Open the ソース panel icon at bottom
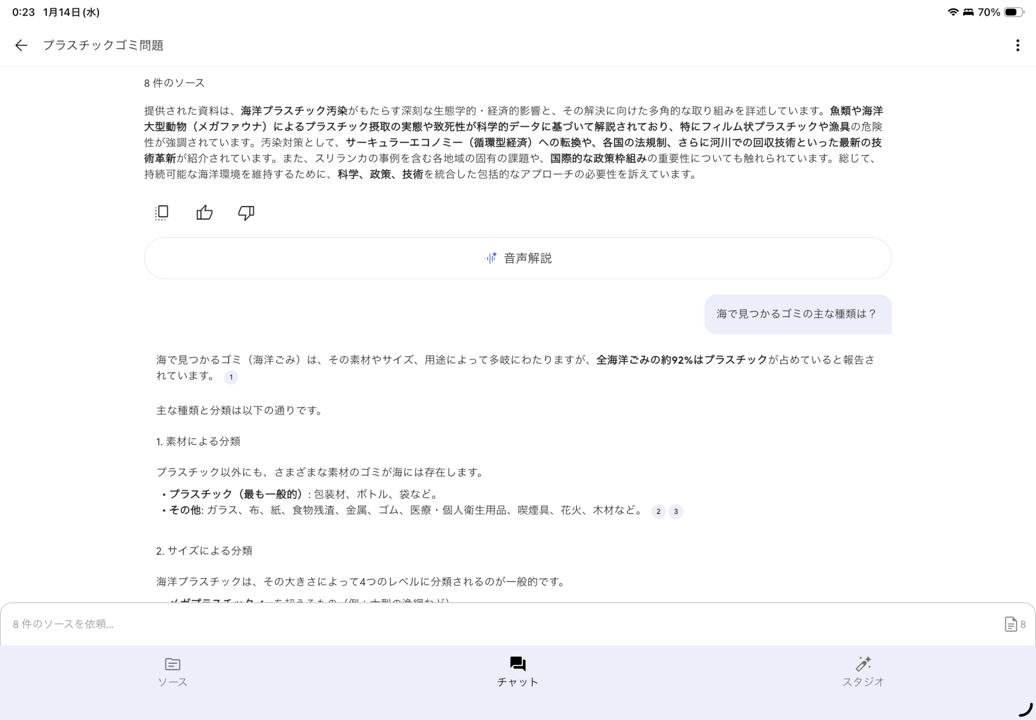The height and width of the screenshot is (720, 1036). coord(172,664)
